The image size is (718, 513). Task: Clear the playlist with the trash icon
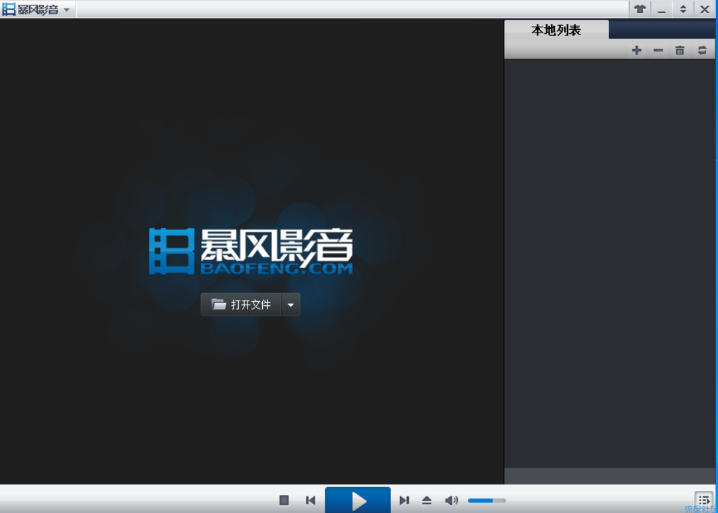pyautogui.click(x=680, y=50)
